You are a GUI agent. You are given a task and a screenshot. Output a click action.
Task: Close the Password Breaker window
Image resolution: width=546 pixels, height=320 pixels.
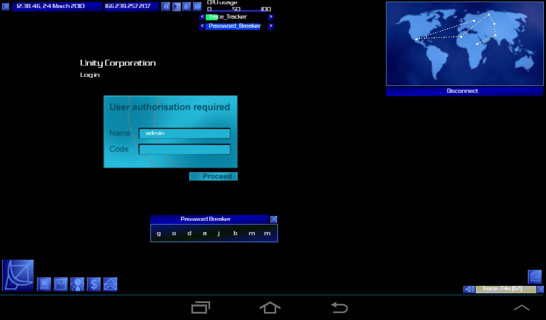[274, 219]
